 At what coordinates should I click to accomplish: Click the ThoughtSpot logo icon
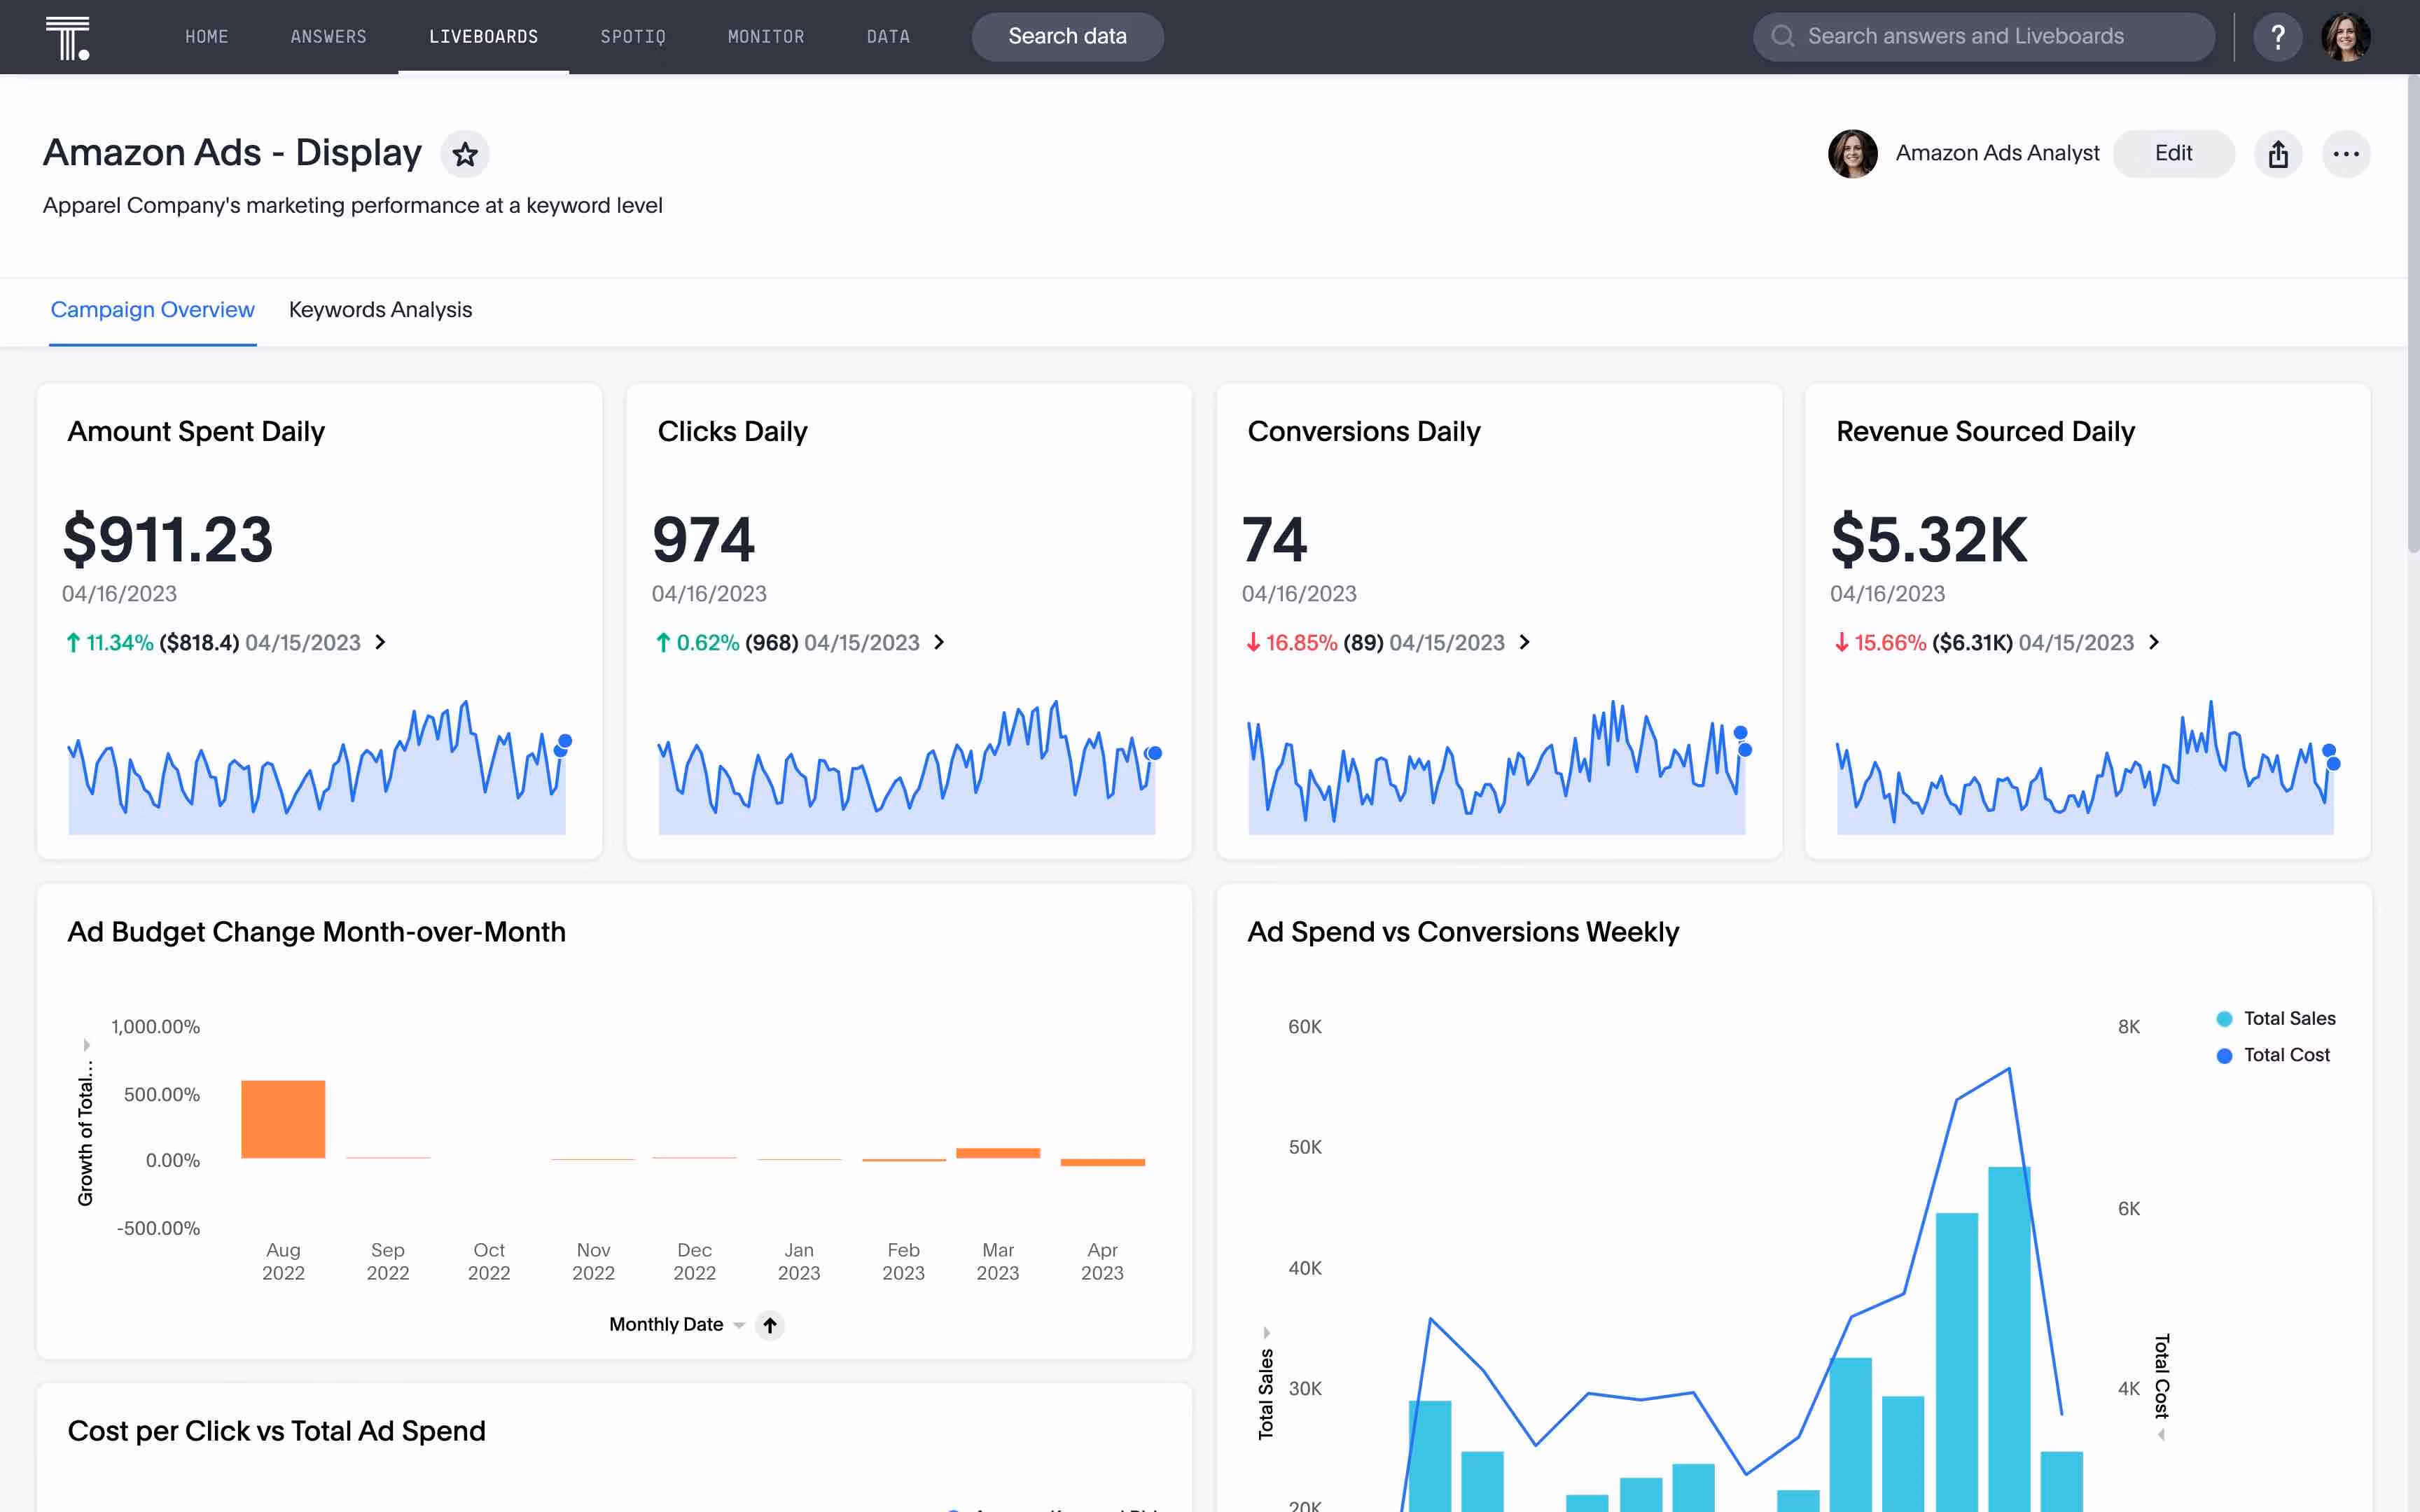coord(68,37)
